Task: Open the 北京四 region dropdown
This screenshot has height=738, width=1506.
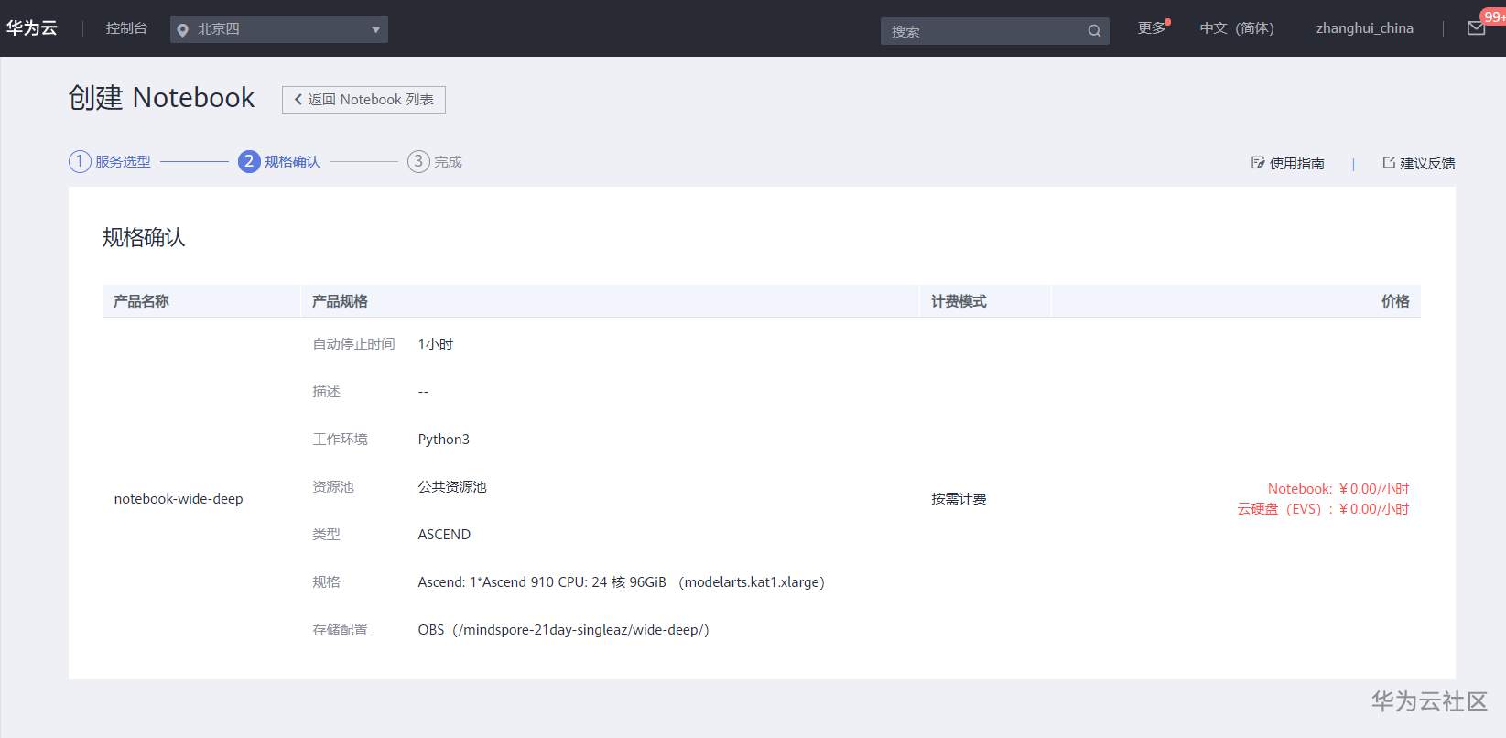Action: coord(279,29)
